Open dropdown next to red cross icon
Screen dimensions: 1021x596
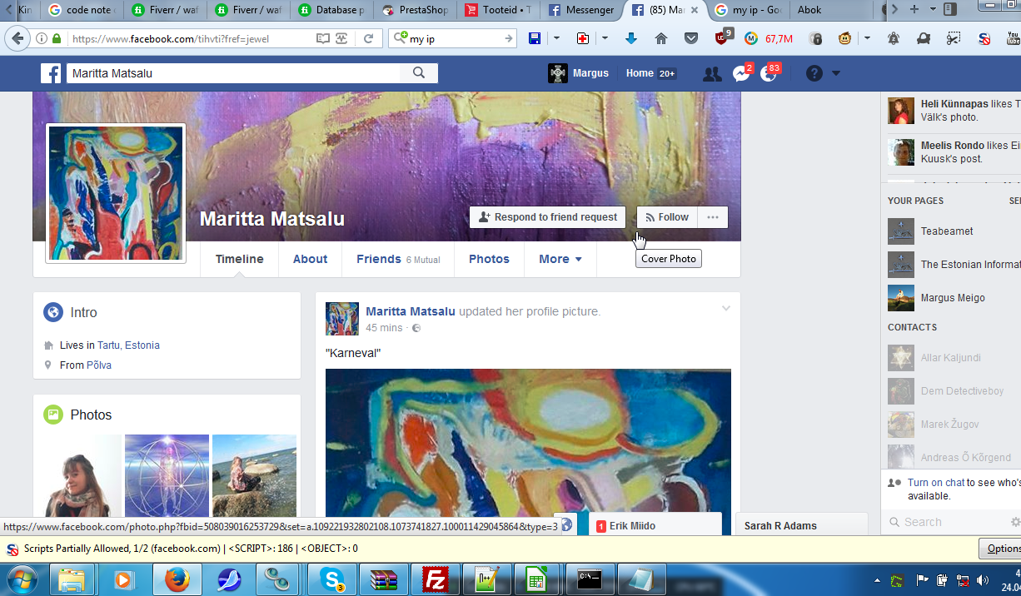click(x=605, y=38)
